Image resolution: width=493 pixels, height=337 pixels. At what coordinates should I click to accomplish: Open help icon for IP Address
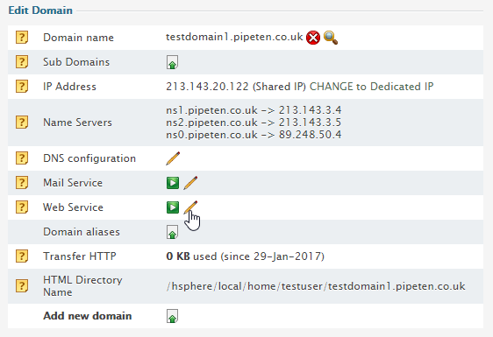pyautogui.click(x=22, y=87)
